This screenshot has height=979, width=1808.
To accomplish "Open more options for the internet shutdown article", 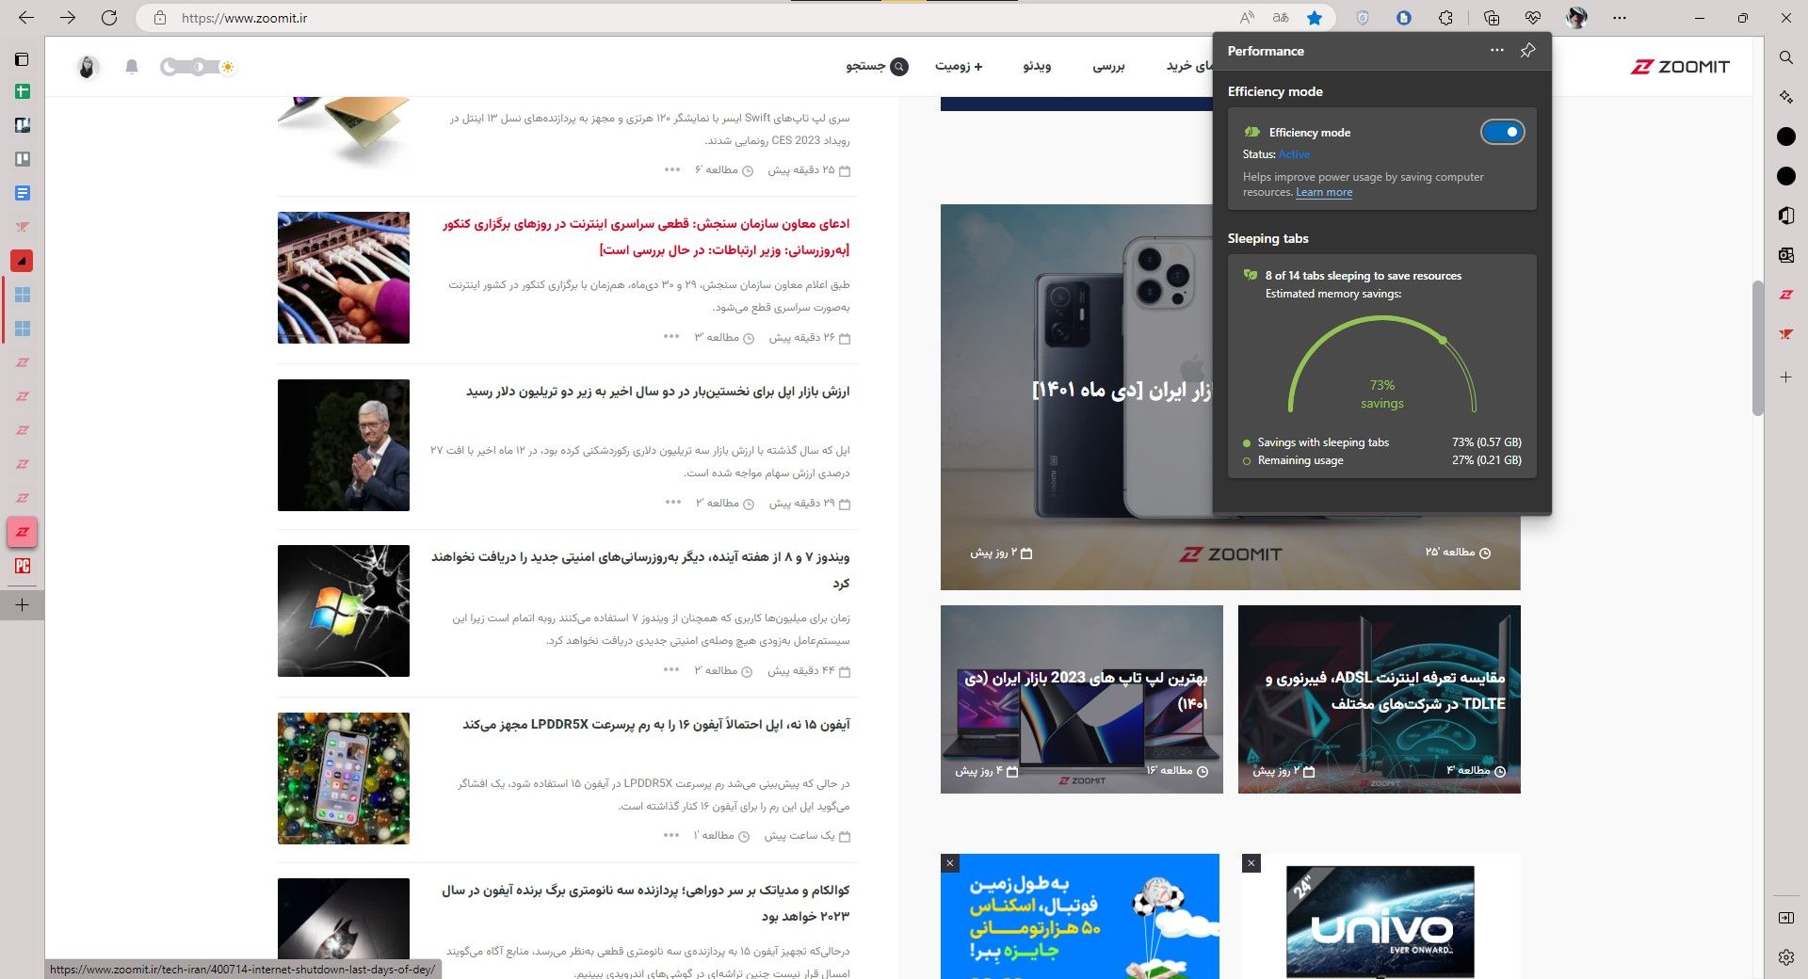I will 671,337.
